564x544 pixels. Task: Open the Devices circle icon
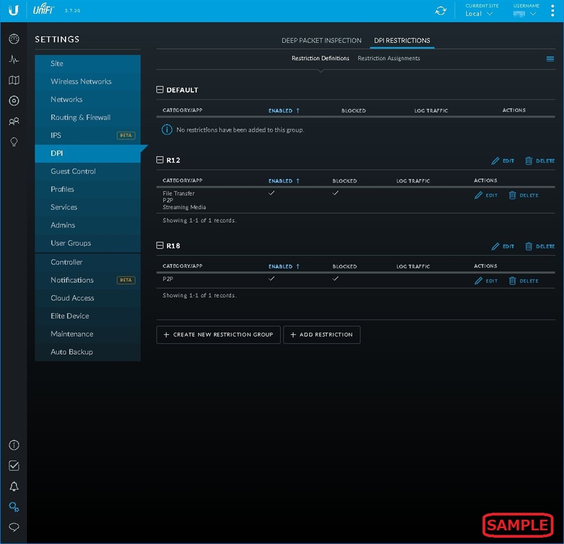click(14, 101)
